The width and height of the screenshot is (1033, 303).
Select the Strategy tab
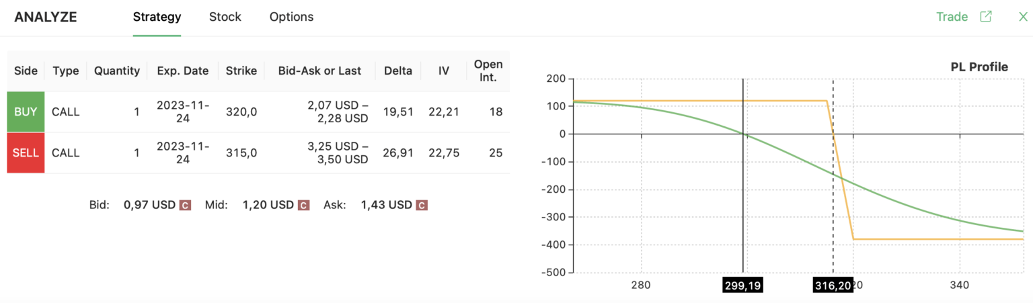157,17
